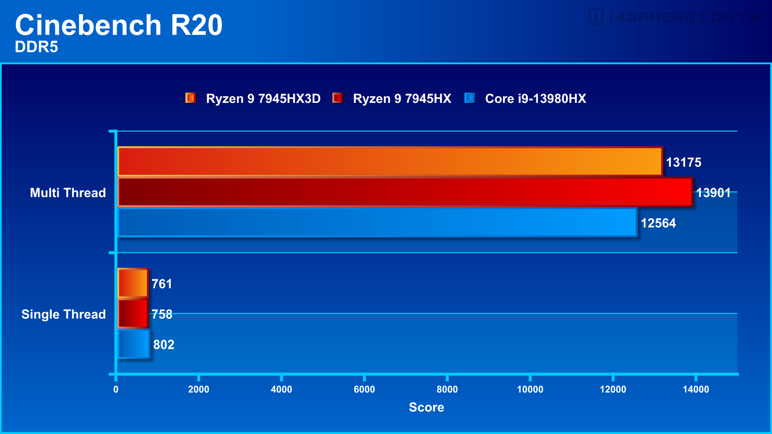Image resolution: width=772 pixels, height=434 pixels.
Task: Click the 0 axis tick label
Action: pyautogui.click(x=116, y=389)
